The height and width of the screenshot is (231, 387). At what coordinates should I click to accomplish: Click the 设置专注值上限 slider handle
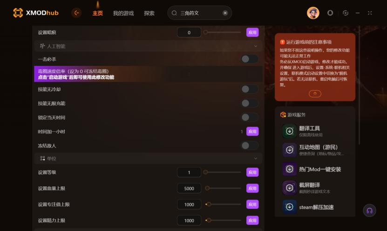(x=209, y=204)
